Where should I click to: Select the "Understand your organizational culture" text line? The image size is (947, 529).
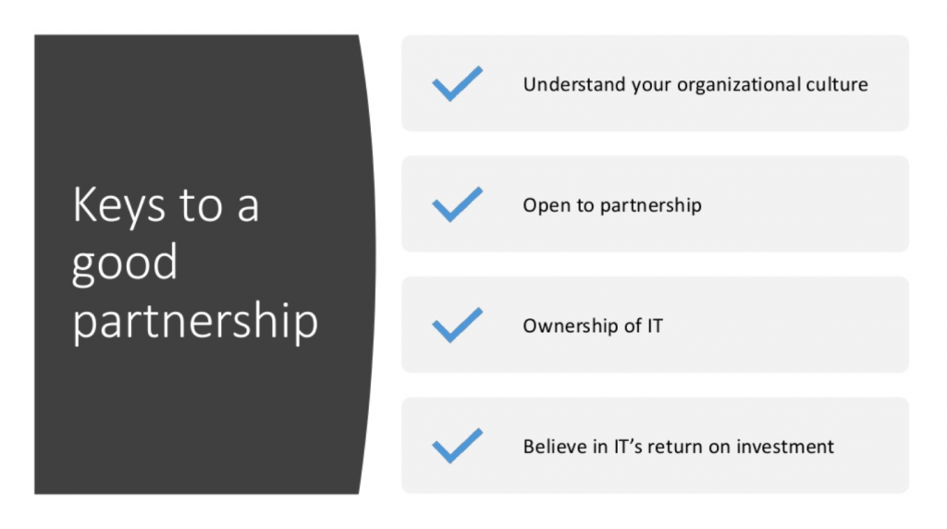695,84
